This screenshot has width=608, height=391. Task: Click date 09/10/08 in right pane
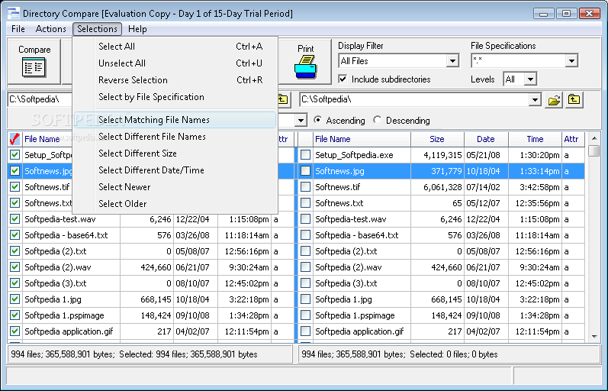click(483, 315)
